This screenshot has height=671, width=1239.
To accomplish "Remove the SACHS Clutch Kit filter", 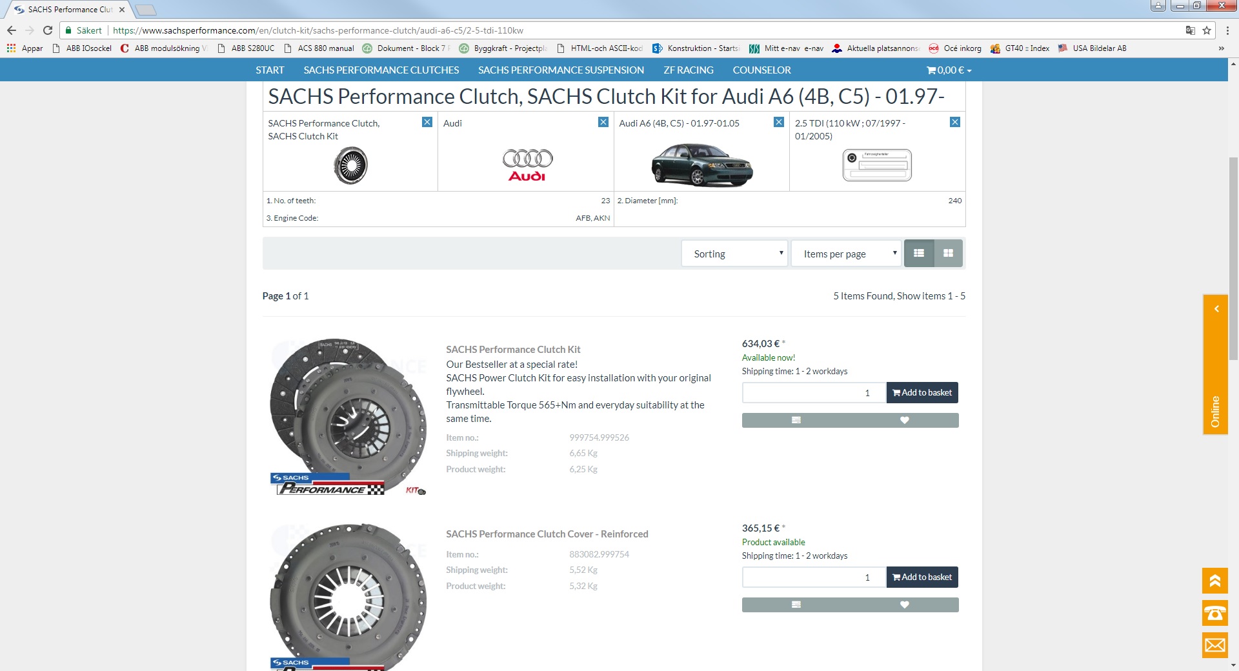I will point(427,122).
